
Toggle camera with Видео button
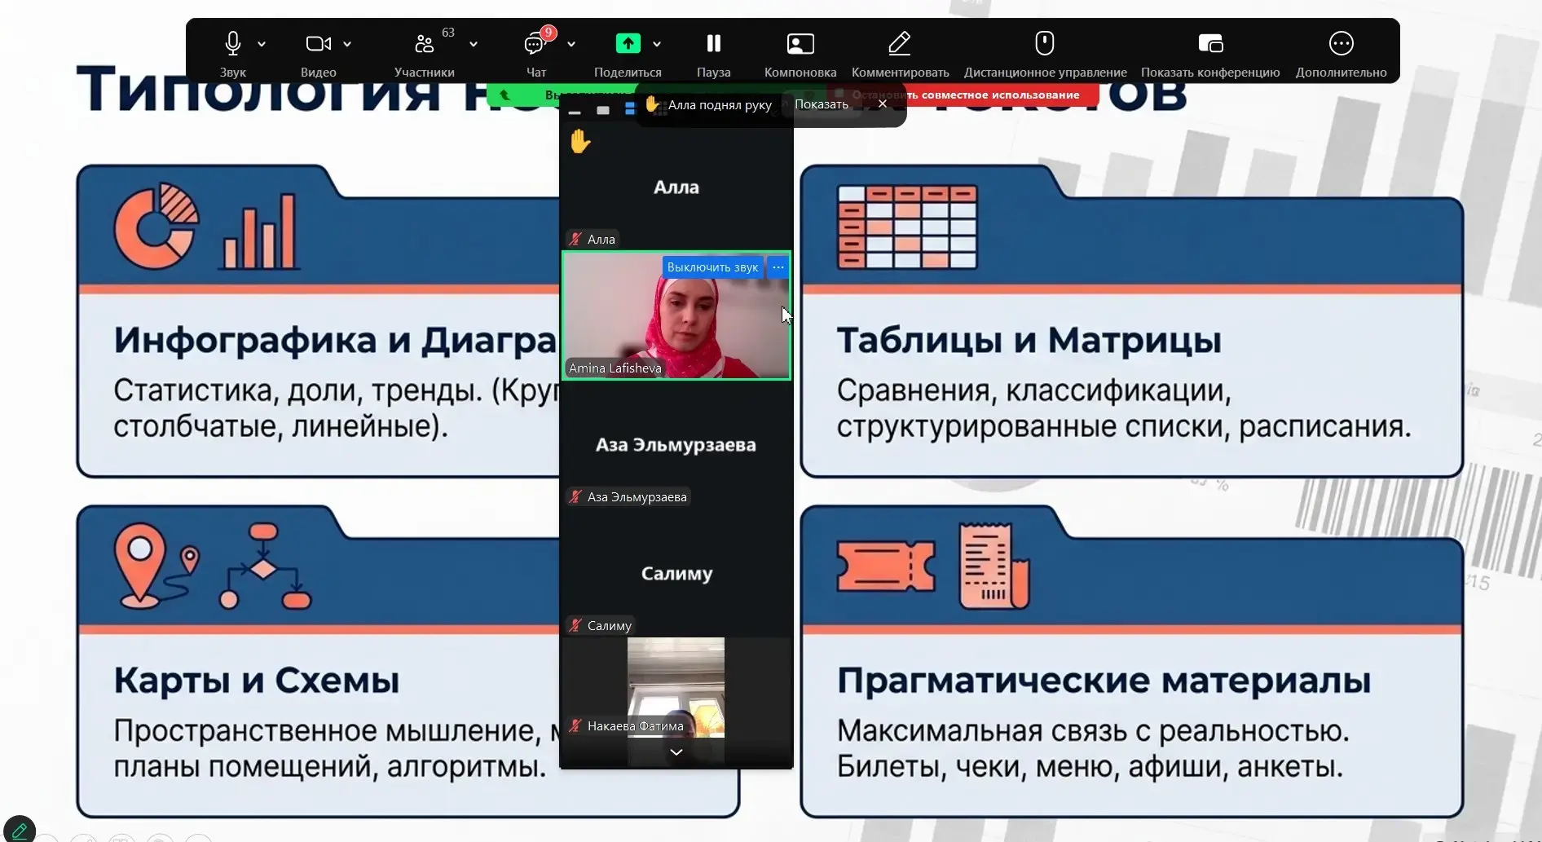[317, 44]
